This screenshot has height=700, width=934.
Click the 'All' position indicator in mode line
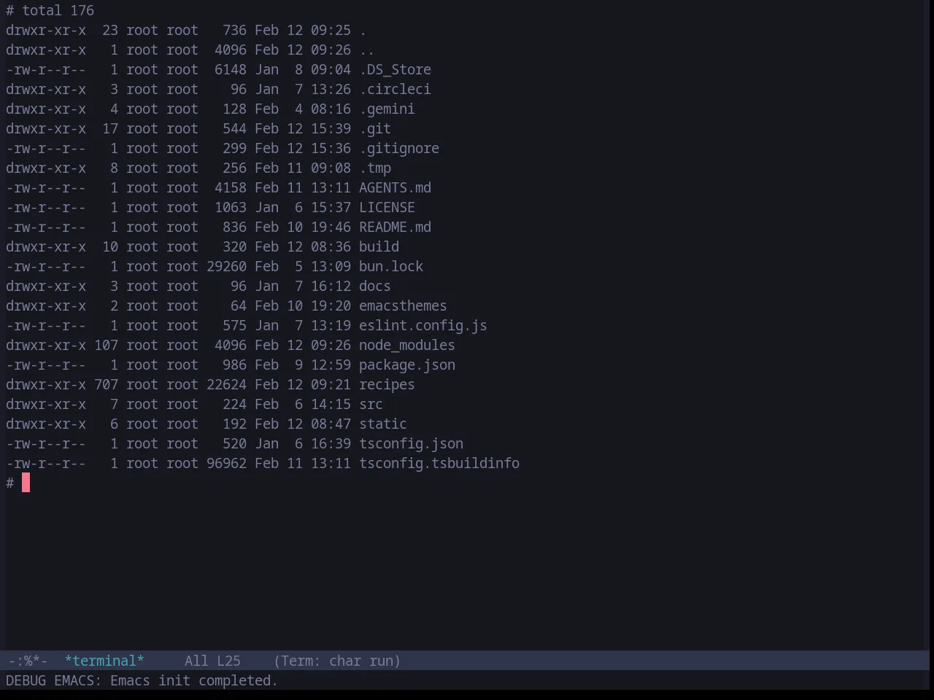pyautogui.click(x=196, y=661)
